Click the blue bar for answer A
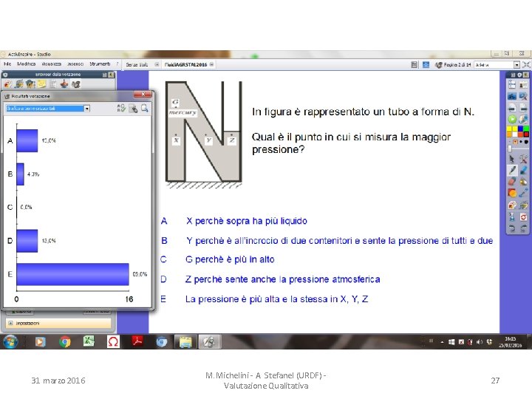532x399 pixels. [27, 140]
